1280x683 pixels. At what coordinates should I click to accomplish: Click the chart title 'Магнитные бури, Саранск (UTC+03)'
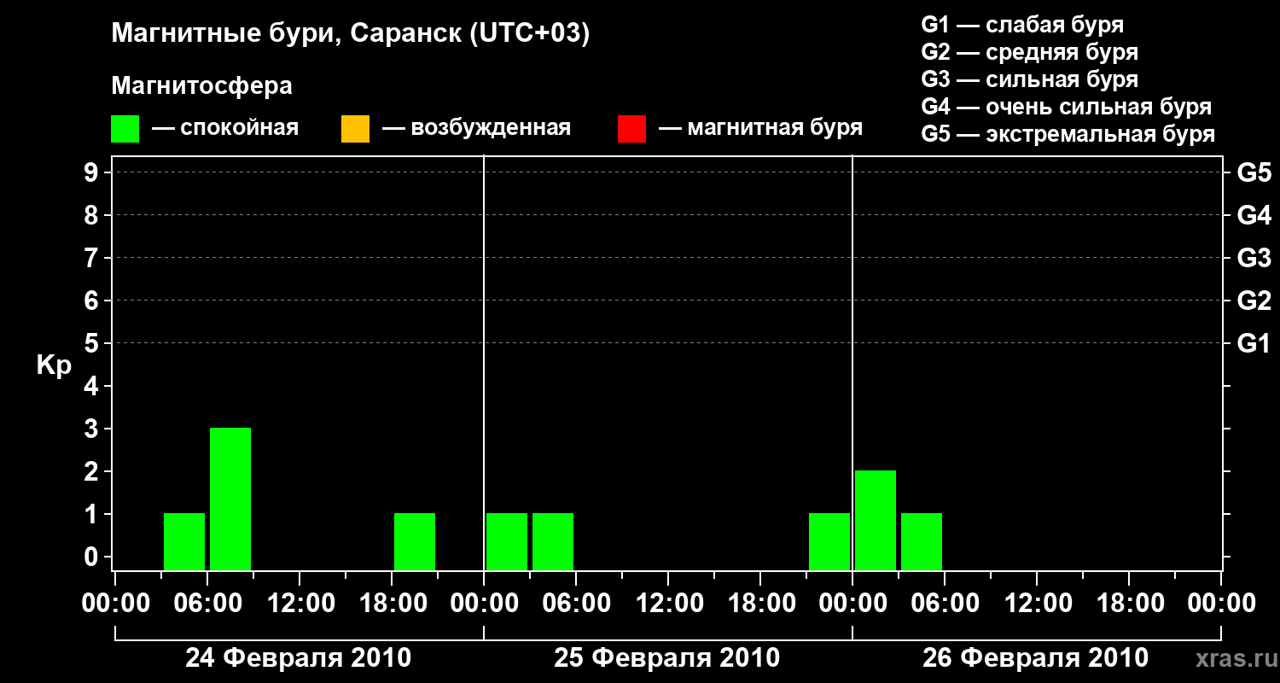pos(351,34)
